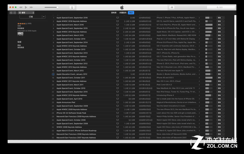Open the AirPlay output icon
This screenshot has width=244, height=154.
tap(72, 7)
